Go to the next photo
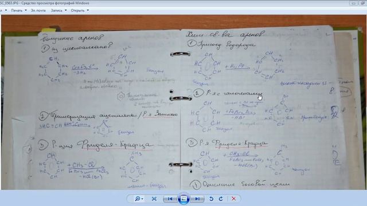367x206 pixels. pyautogui.click(x=197, y=199)
